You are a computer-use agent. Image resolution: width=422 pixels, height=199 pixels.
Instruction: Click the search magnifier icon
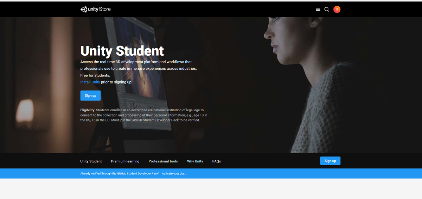tap(327, 10)
